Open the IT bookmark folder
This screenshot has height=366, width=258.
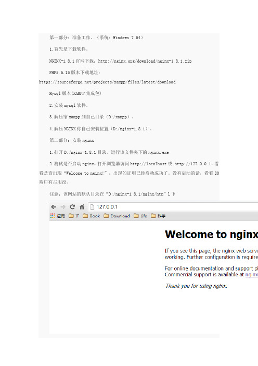coord(74,216)
